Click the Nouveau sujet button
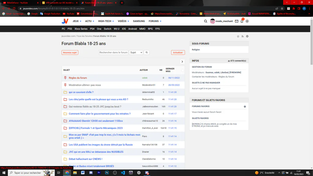 tap(70, 53)
